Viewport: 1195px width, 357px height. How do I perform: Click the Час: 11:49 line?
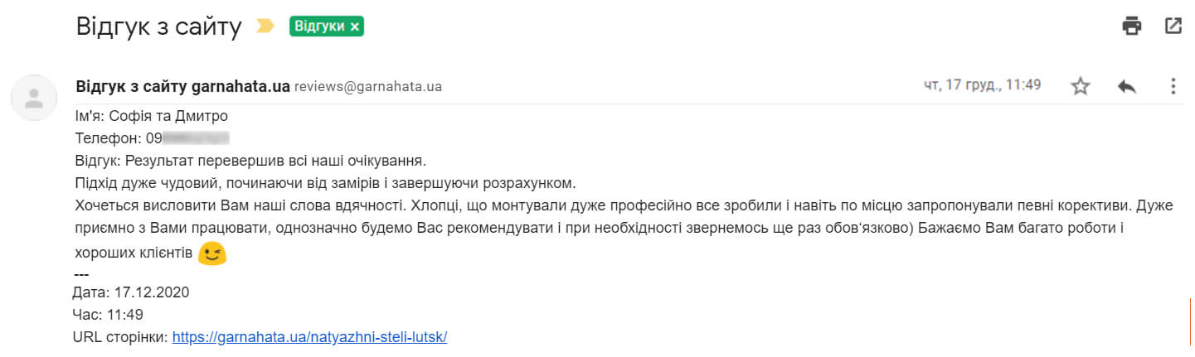[108, 315]
